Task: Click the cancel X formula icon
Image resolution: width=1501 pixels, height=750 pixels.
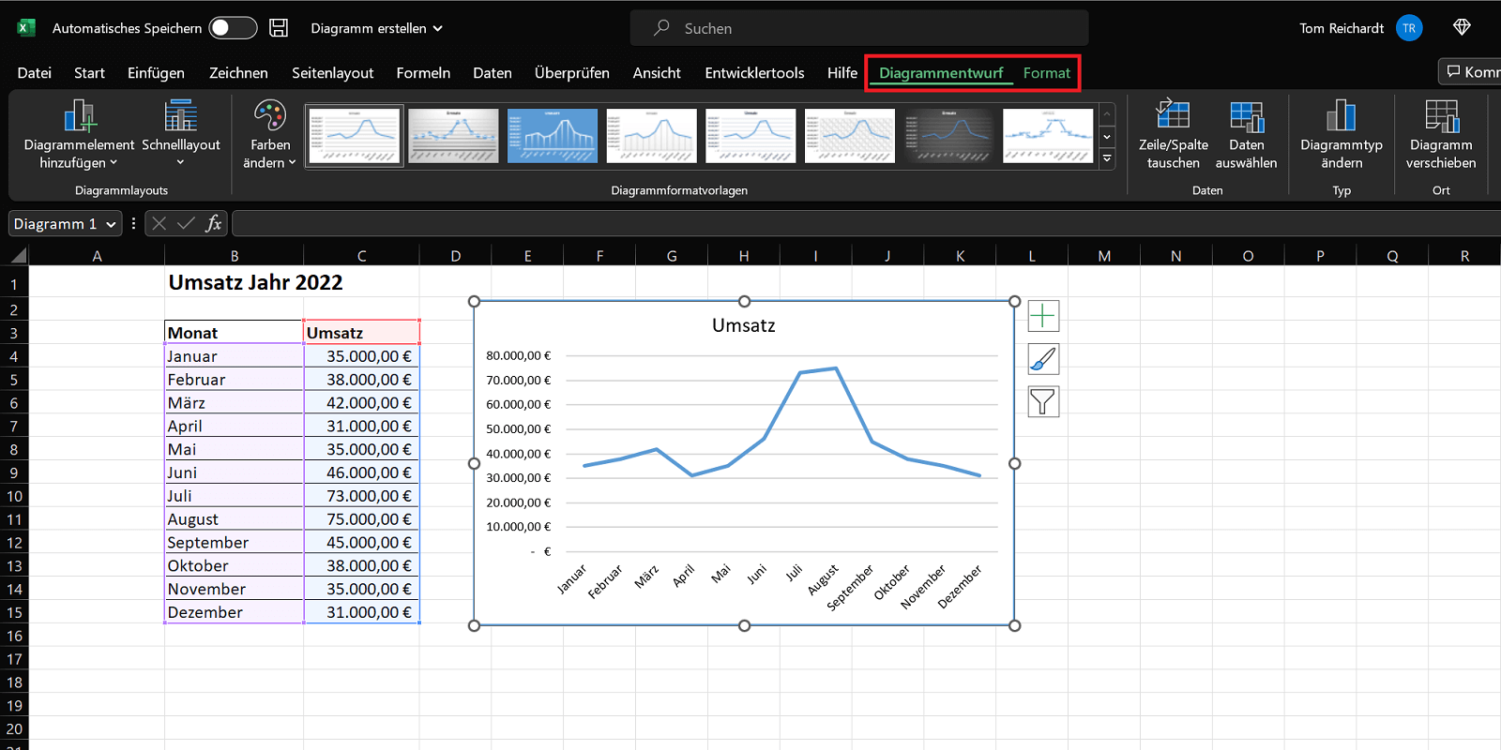Action: coord(159,223)
